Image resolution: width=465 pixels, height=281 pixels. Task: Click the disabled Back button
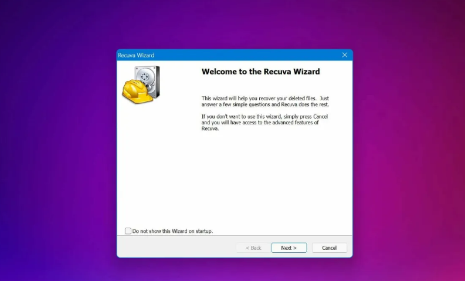pyautogui.click(x=253, y=248)
